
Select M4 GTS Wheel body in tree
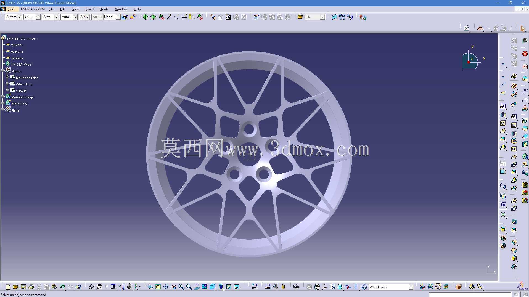(x=21, y=65)
